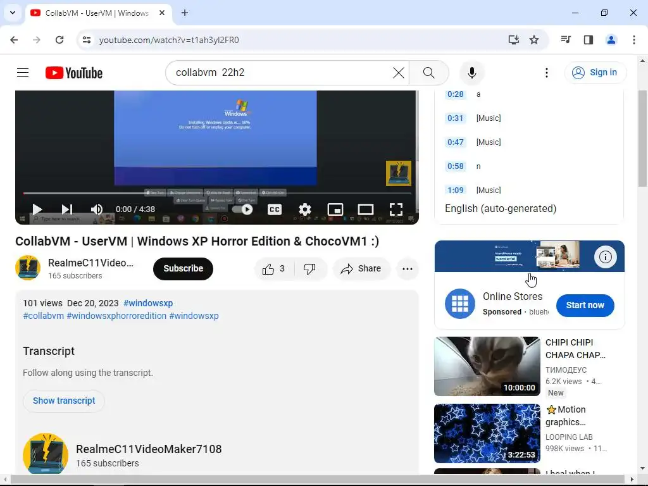Bookmark this page with star
This screenshot has height=486, width=648.
pos(534,40)
